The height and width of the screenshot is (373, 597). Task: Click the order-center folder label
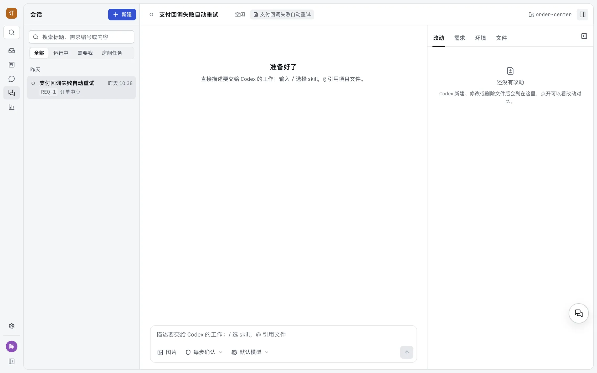tap(550, 14)
